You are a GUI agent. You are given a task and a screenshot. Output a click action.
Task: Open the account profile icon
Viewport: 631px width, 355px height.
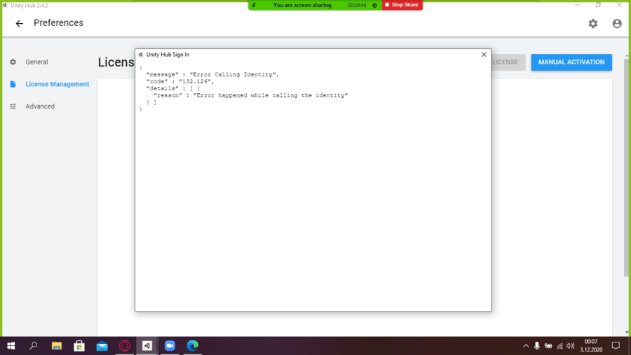(x=617, y=24)
